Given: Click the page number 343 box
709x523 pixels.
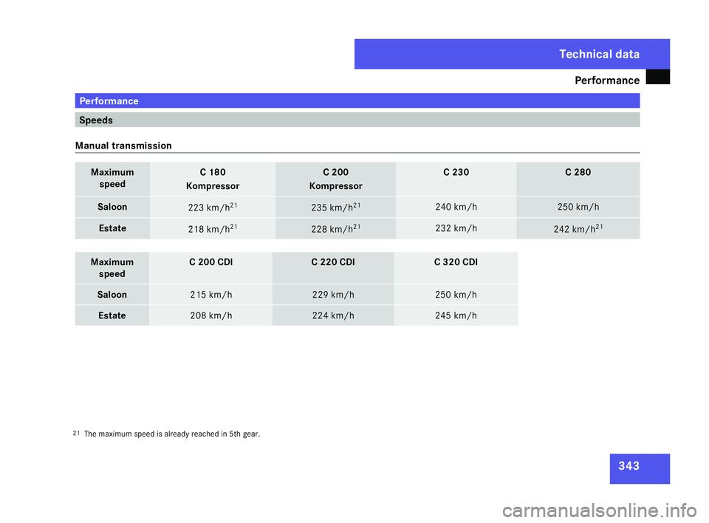Looking at the screenshot, I should (640, 468).
